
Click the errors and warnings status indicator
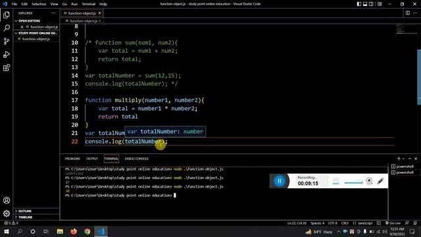(11, 223)
